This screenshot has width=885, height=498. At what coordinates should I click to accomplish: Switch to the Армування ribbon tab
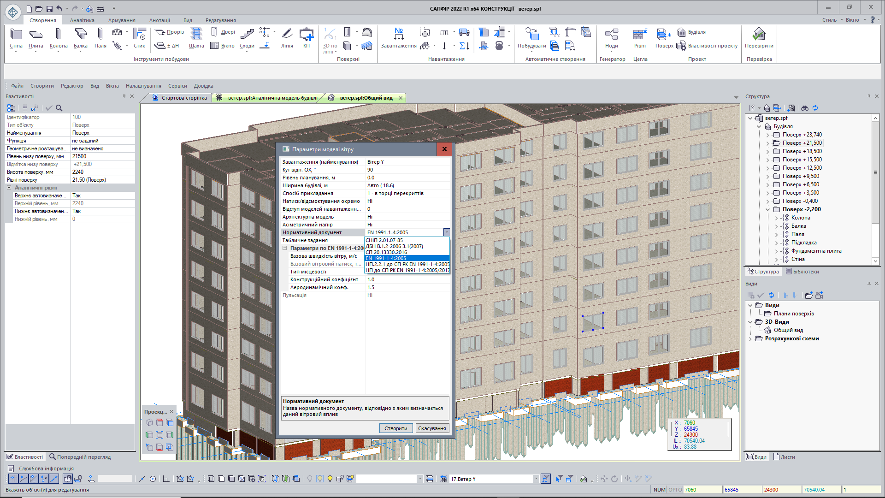[122, 20]
